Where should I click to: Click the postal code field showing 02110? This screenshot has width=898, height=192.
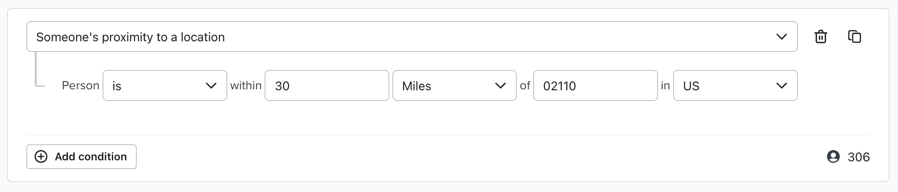coord(595,86)
